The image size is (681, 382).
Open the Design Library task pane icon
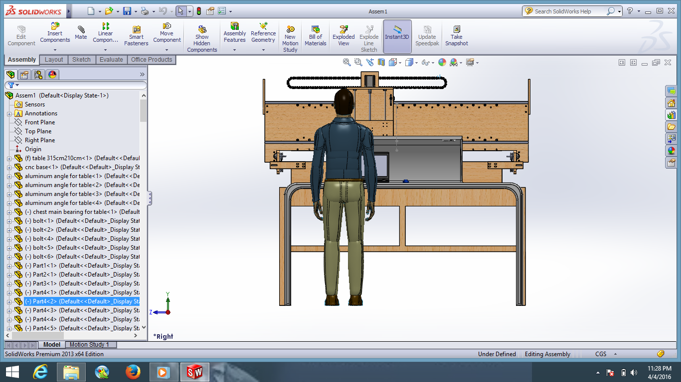672,115
